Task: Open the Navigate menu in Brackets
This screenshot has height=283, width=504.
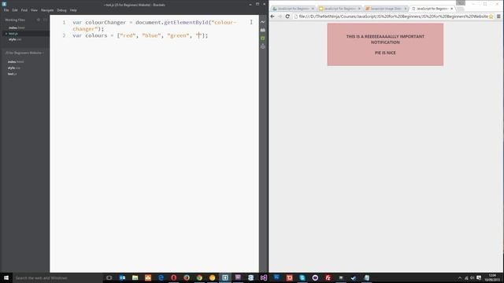Action: pos(47,10)
